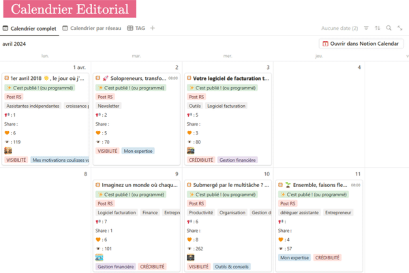Click seedling emoji on Ensemble card
The height and width of the screenshot is (273, 409).
click(x=288, y=185)
